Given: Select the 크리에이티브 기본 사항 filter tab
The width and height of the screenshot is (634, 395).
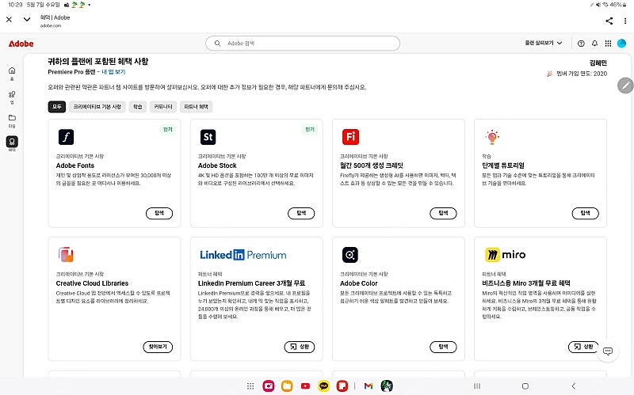Looking at the screenshot, I should (97, 107).
